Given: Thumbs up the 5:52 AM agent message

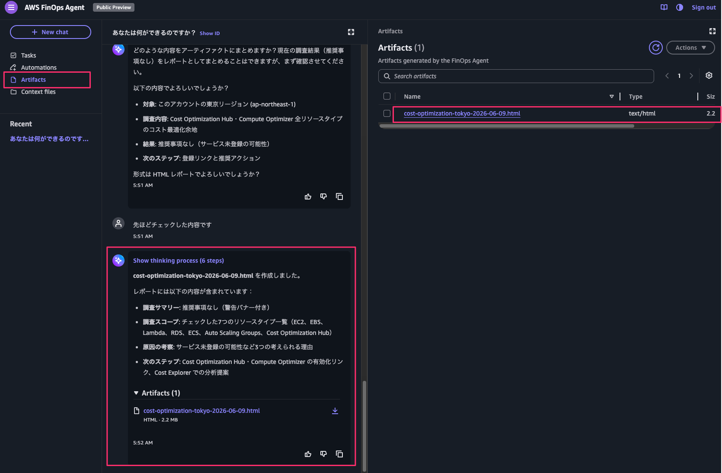Looking at the screenshot, I should pyautogui.click(x=308, y=454).
